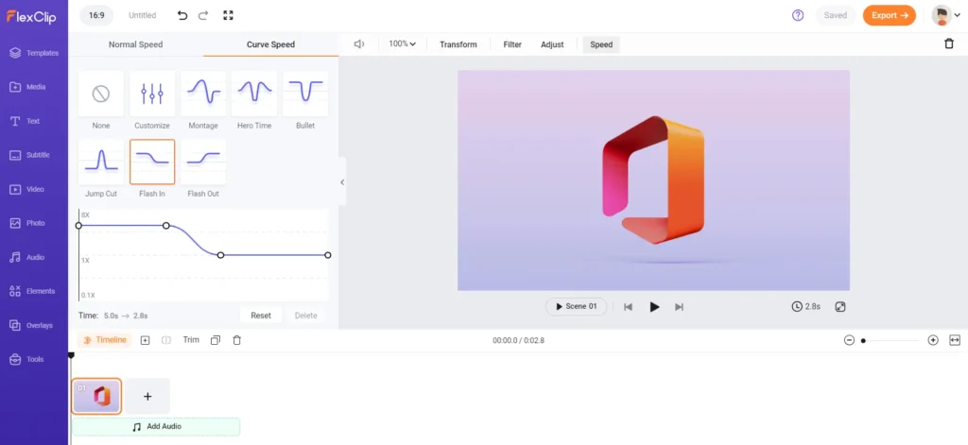Click the second curve point at 8X level
The image size is (968, 445).
point(166,226)
